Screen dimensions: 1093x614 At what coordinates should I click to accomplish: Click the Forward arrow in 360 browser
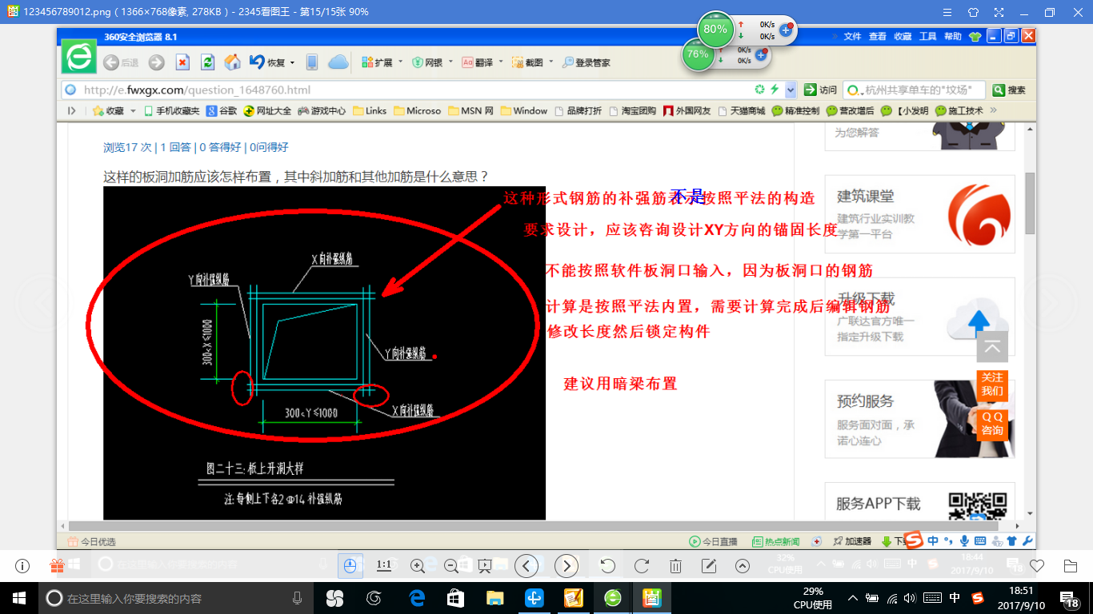click(157, 62)
